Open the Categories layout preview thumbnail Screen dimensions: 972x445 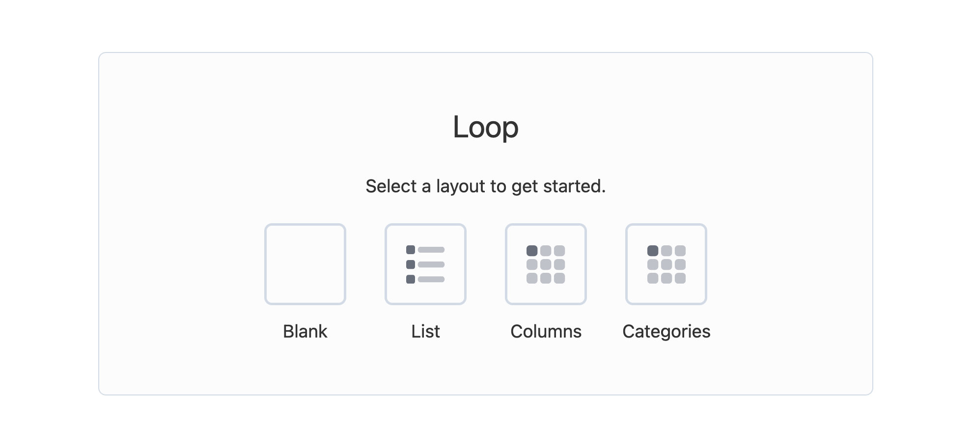coord(666,263)
